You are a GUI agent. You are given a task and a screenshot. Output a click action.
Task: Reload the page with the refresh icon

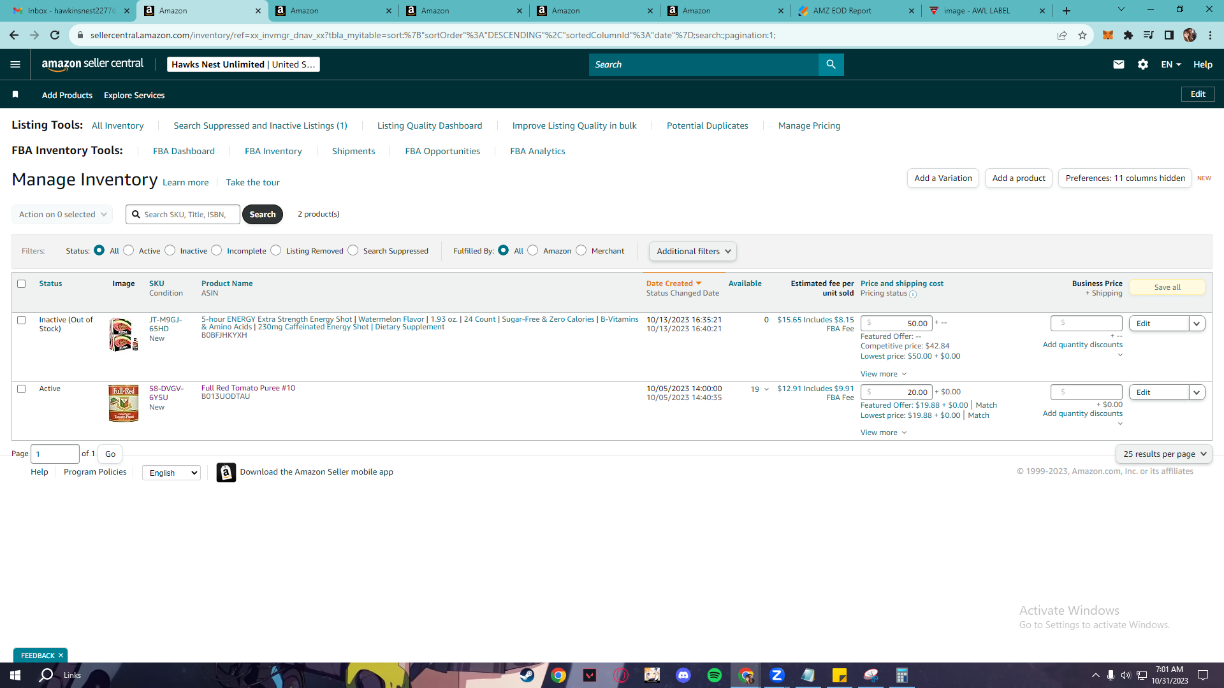pos(55,35)
